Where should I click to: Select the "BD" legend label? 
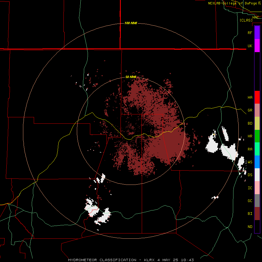[x=250, y=123]
